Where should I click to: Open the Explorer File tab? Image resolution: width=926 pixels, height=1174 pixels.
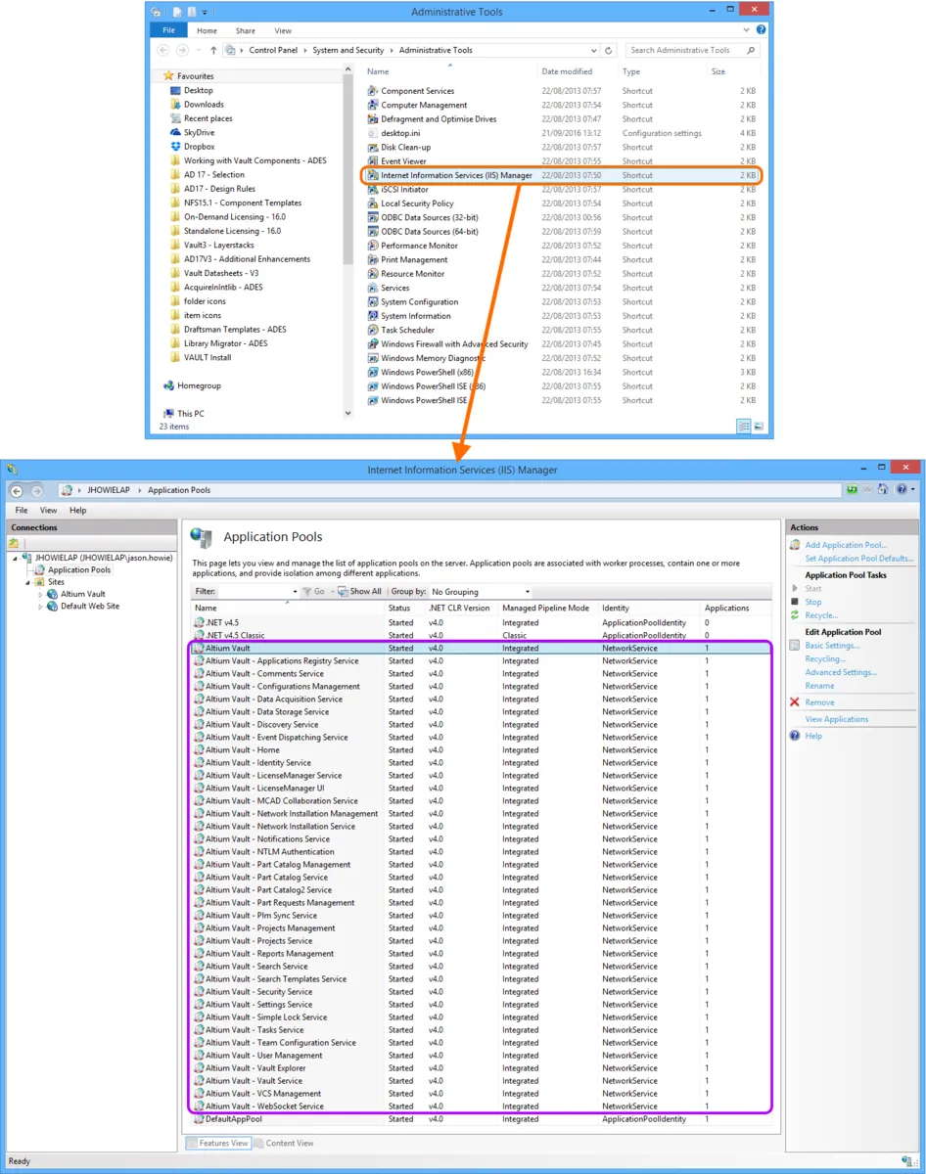(168, 30)
